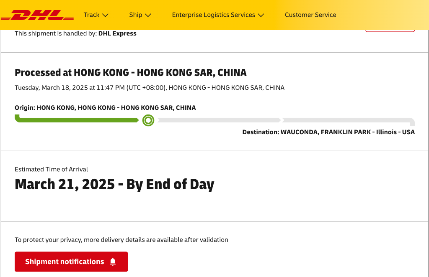The width and height of the screenshot is (429, 277).
Task: Expand the chevron next to Ship
Action: click(148, 15)
